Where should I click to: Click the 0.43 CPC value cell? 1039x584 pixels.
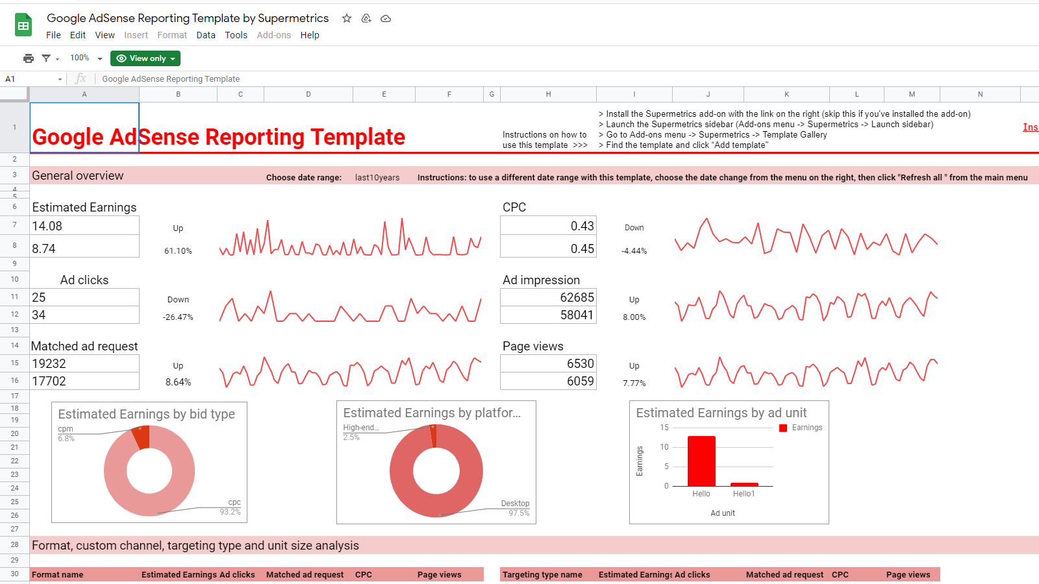(549, 226)
